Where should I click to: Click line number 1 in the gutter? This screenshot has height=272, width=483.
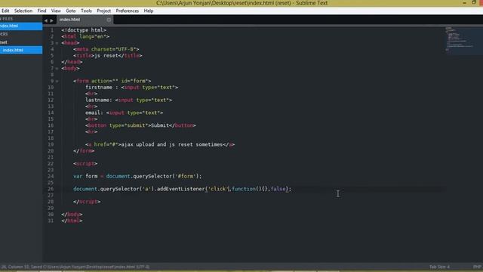coord(52,30)
